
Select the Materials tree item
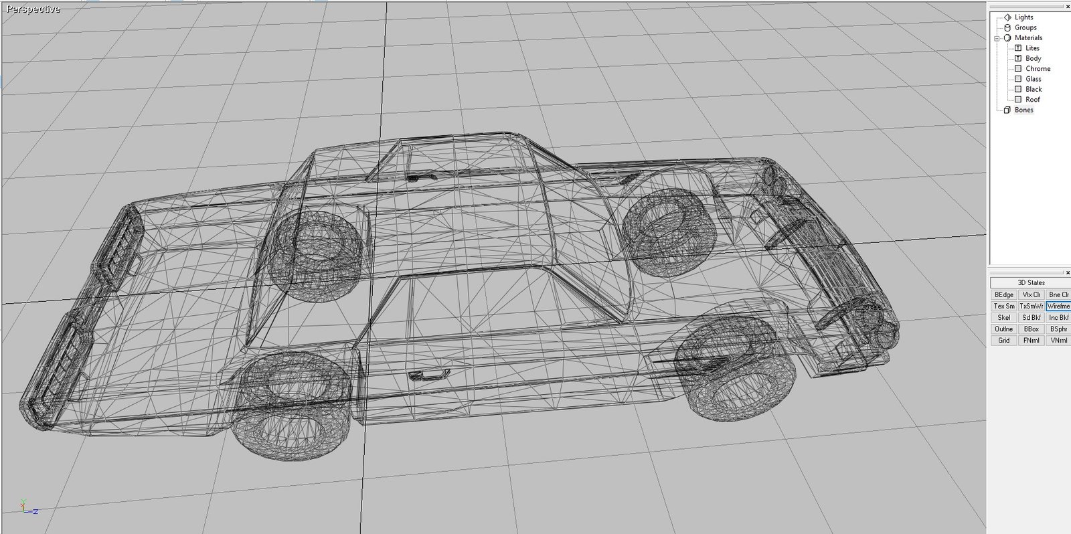click(x=1028, y=38)
